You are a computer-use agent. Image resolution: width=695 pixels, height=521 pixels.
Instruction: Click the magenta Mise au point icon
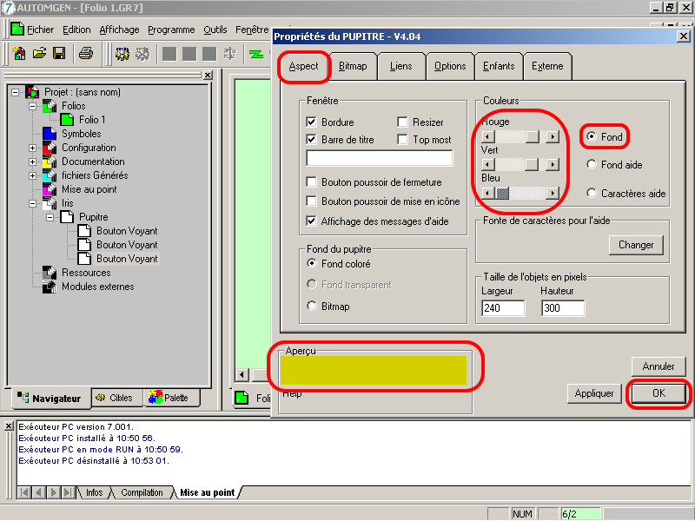50,189
